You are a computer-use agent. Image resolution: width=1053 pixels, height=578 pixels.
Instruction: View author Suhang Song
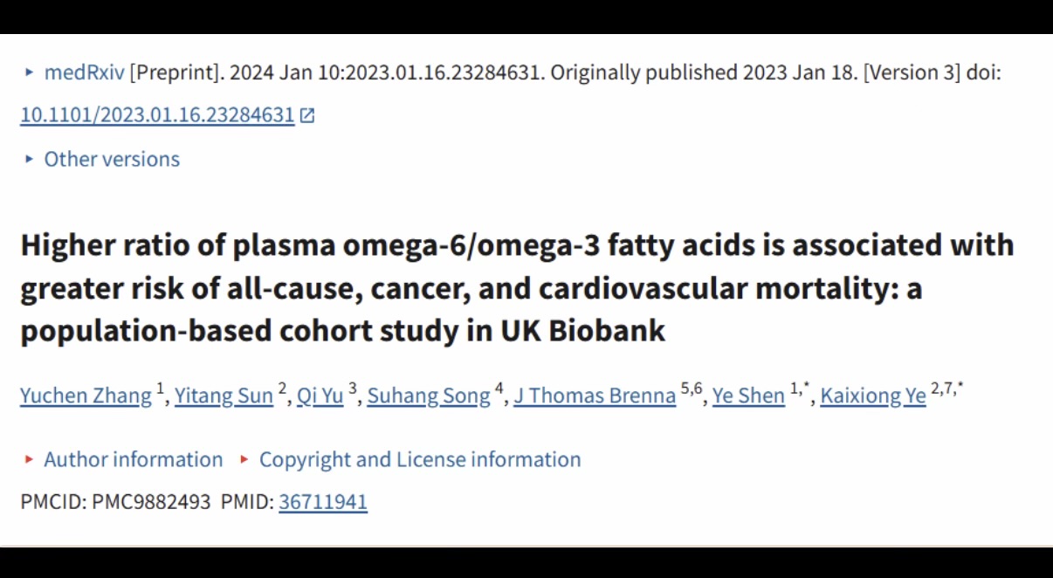pos(428,396)
